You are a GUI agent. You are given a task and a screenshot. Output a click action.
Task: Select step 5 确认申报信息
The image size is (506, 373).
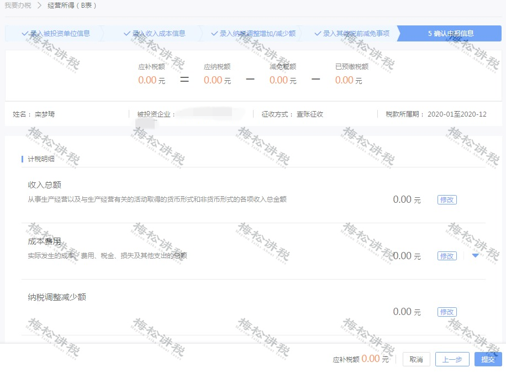pos(450,34)
